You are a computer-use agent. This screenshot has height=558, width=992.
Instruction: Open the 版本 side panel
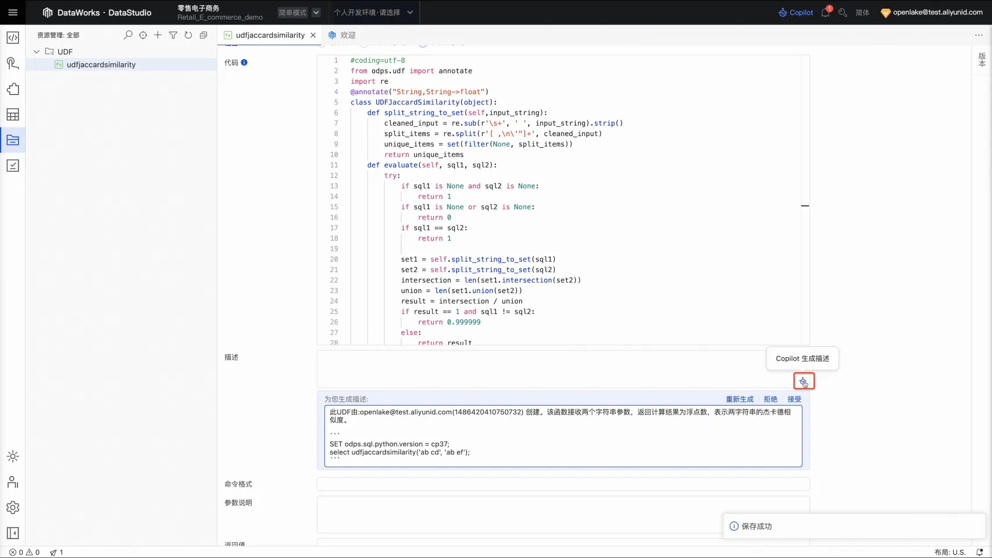[x=982, y=60]
